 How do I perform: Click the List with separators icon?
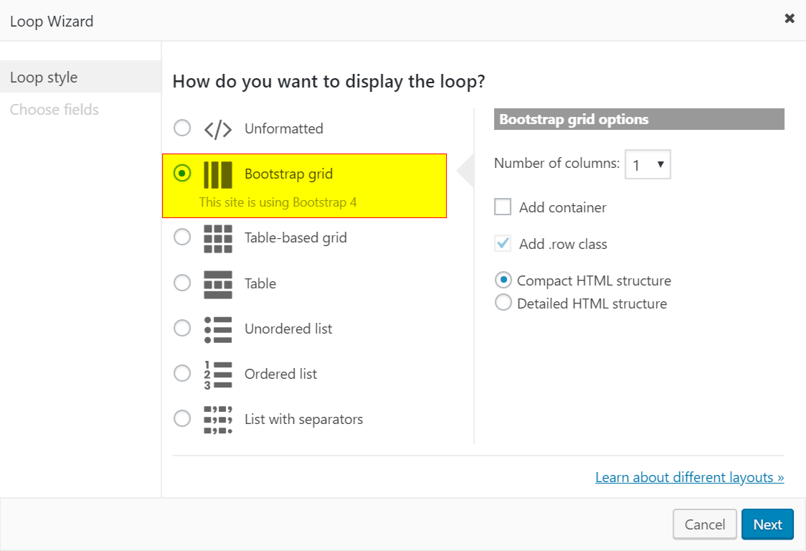(217, 418)
